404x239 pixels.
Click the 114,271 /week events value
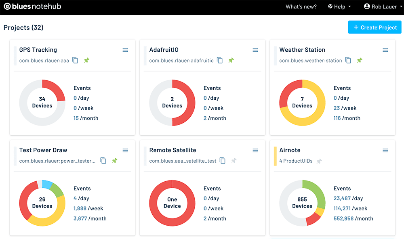[350, 208]
